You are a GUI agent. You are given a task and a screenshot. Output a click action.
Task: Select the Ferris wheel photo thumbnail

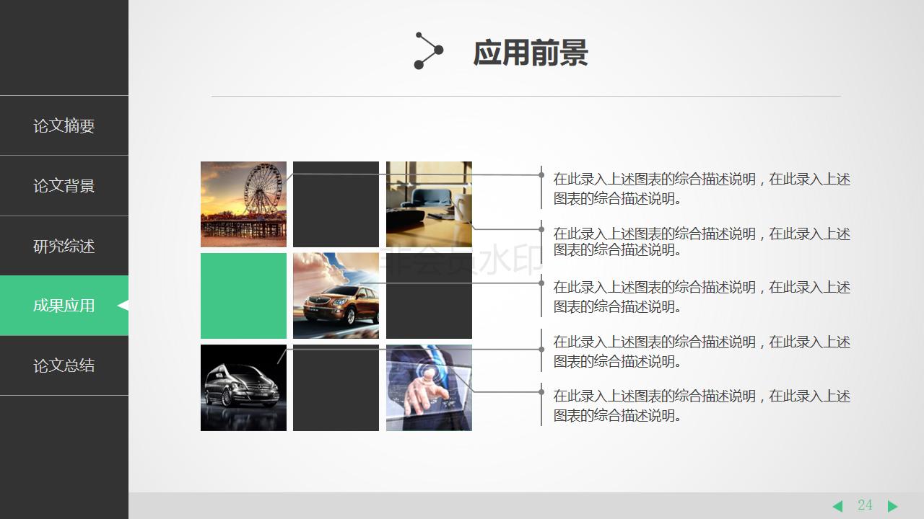(243, 204)
